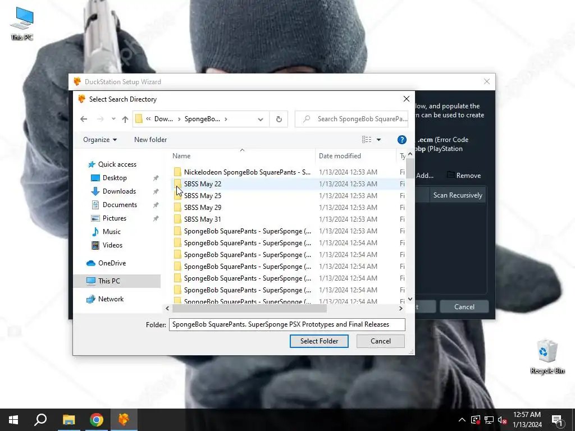The width and height of the screenshot is (575, 431).
Task: Open the Organize menu
Action: [x=100, y=140]
